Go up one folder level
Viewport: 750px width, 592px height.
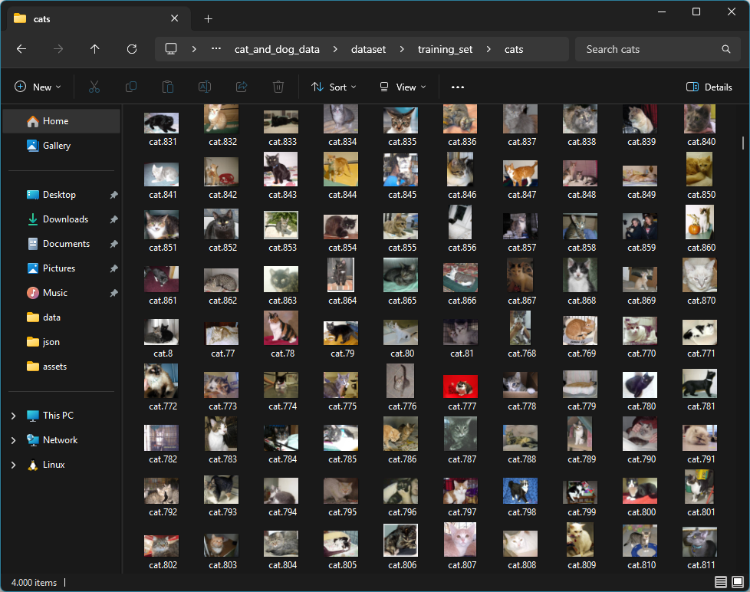[x=95, y=49]
